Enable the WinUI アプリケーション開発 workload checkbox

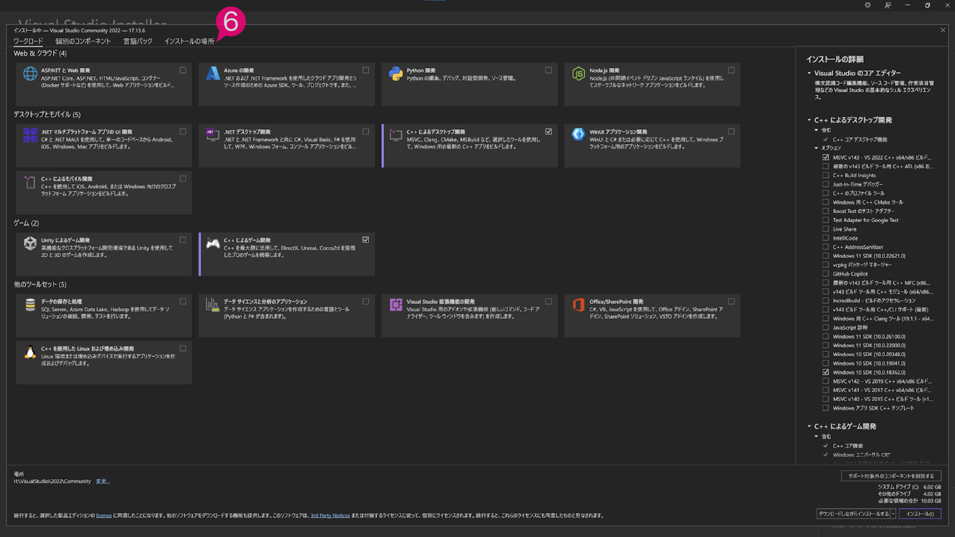tap(731, 132)
